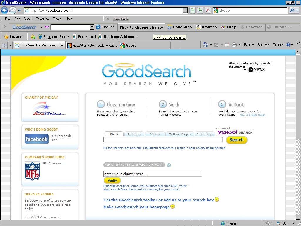Open the Suggested Sites dropdown
This screenshot has height=226, width=301.
tap(53, 37)
